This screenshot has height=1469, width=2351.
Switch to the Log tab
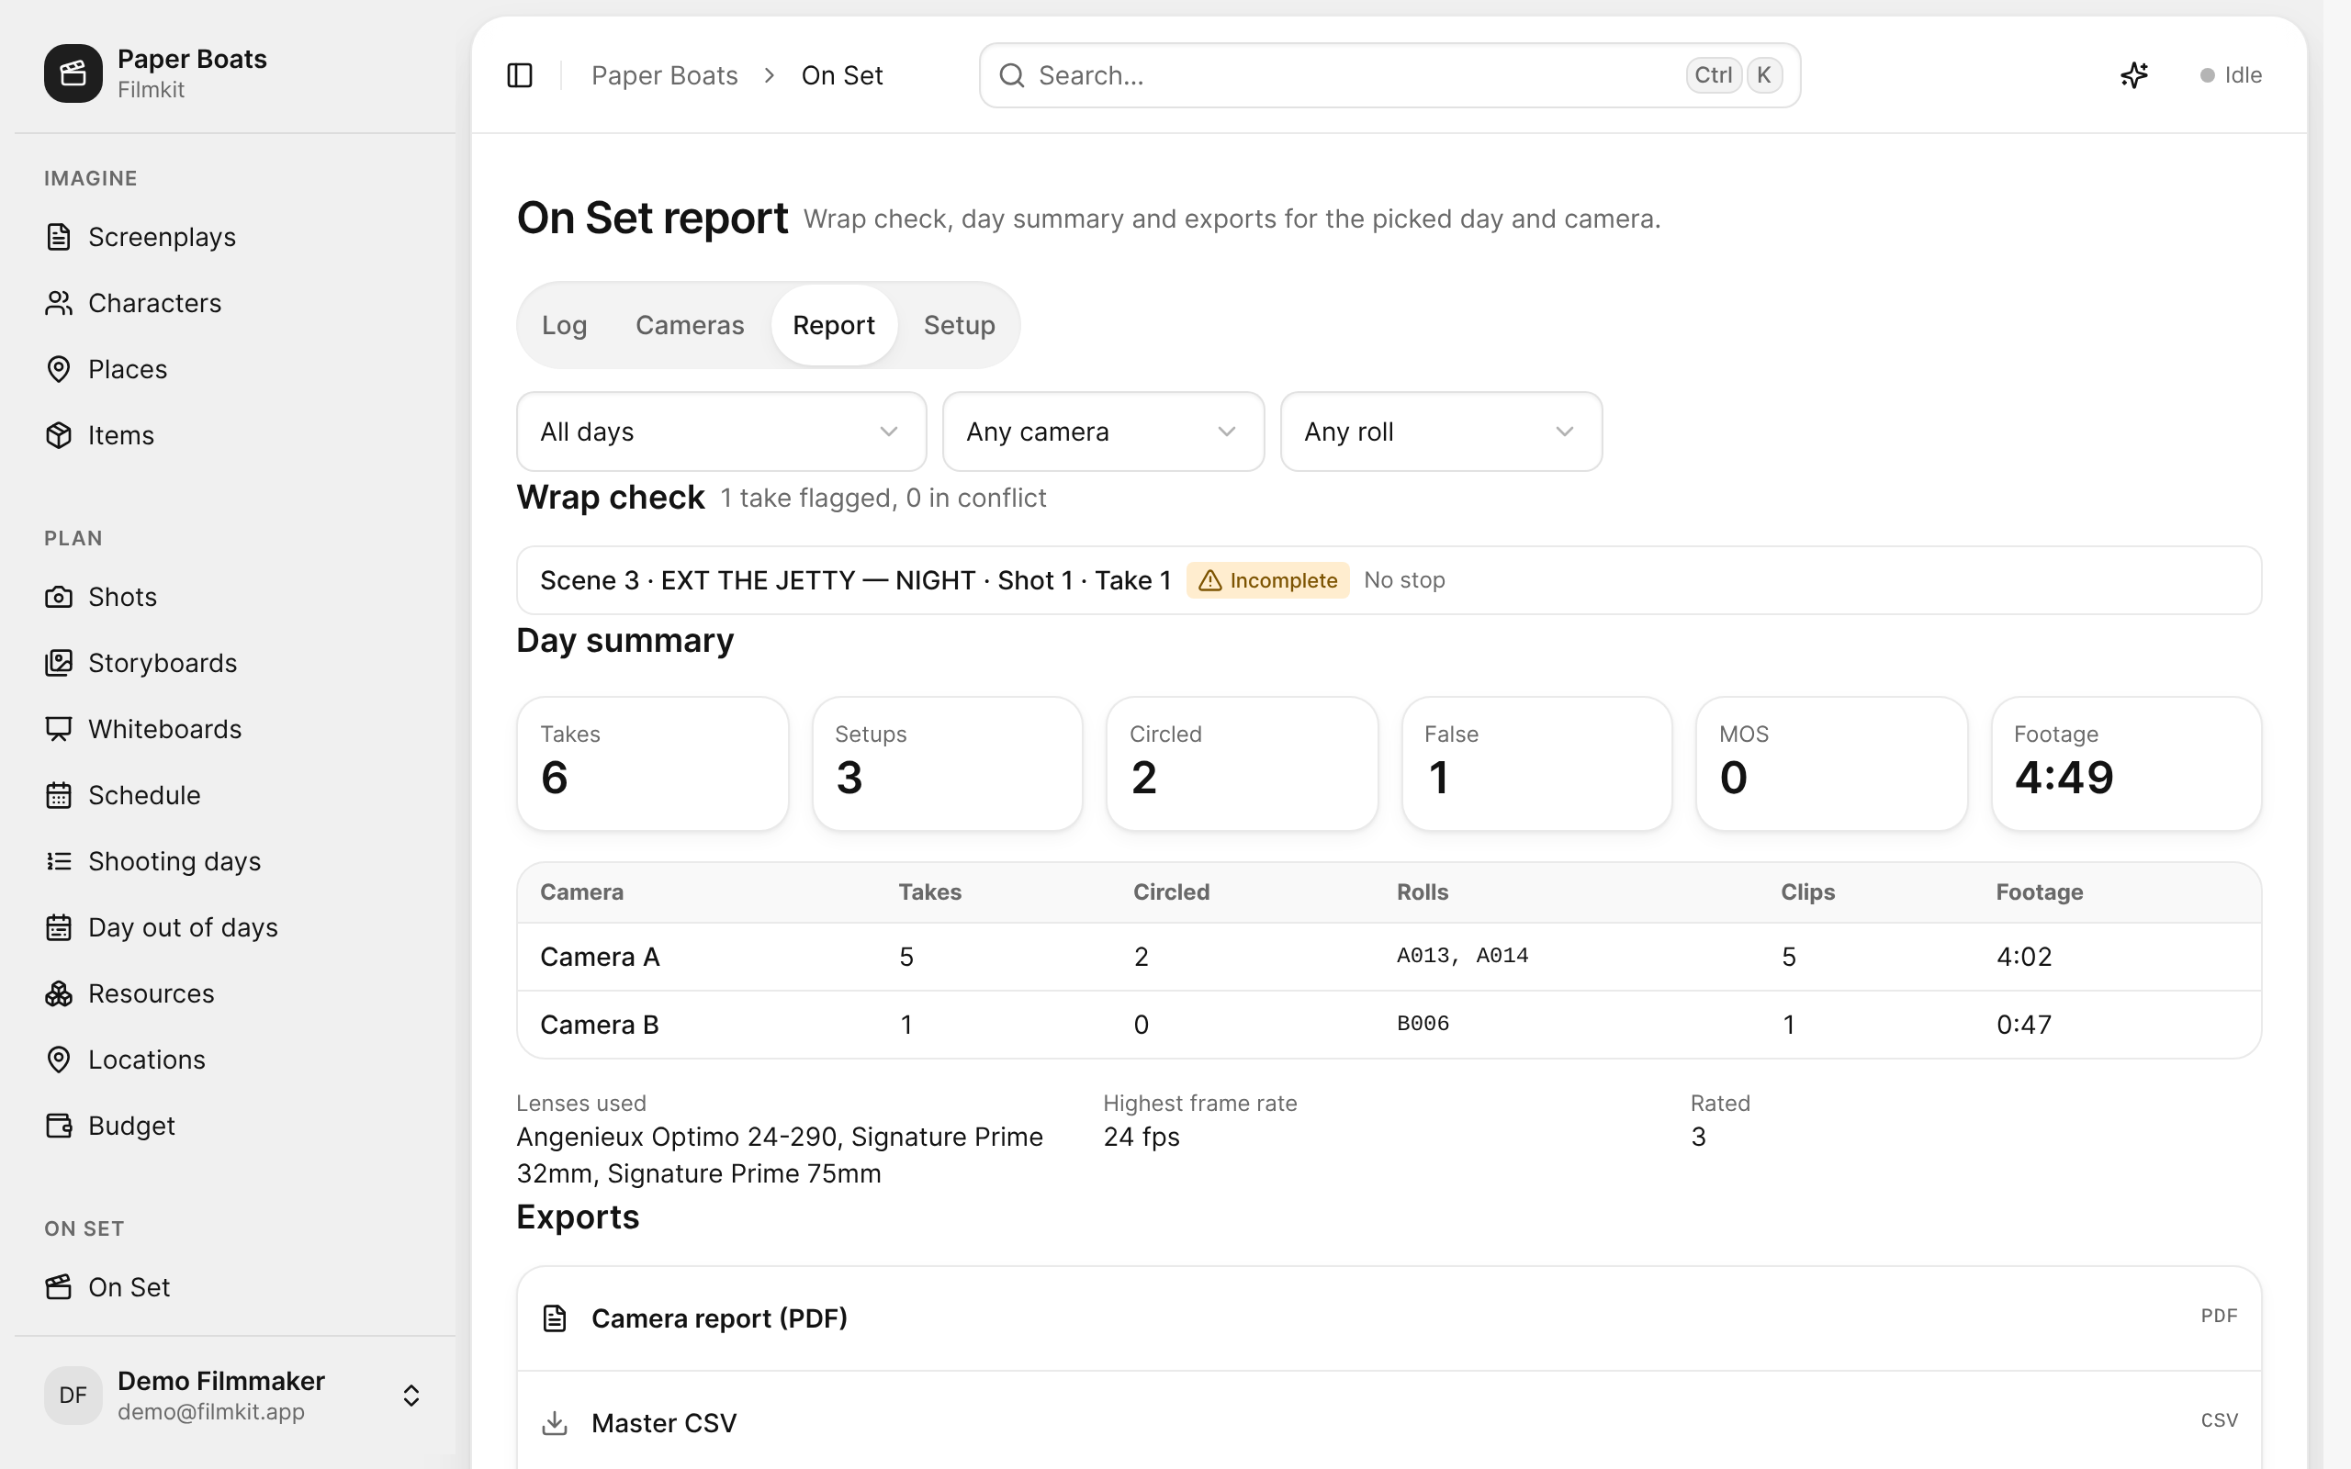coord(564,324)
